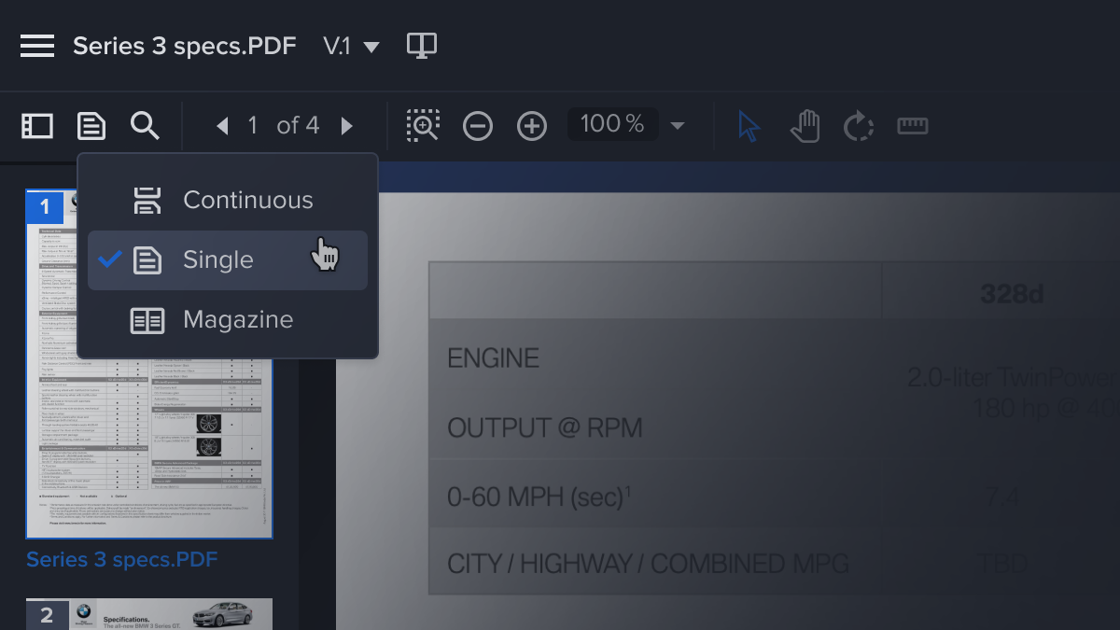This screenshot has height=630, width=1120.
Task: Open the search tool
Action: tap(145, 126)
